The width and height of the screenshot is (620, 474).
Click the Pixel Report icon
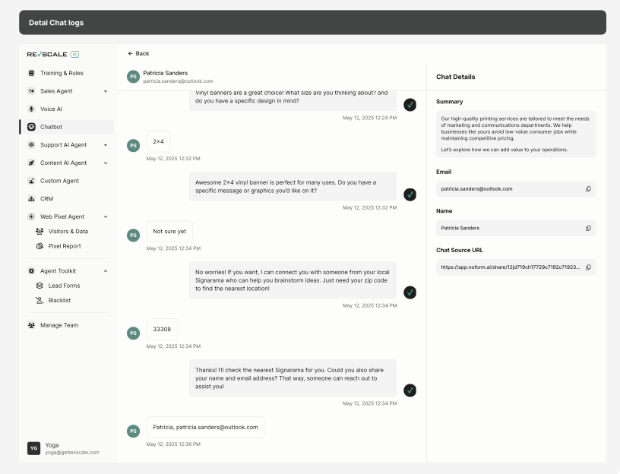point(40,246)
